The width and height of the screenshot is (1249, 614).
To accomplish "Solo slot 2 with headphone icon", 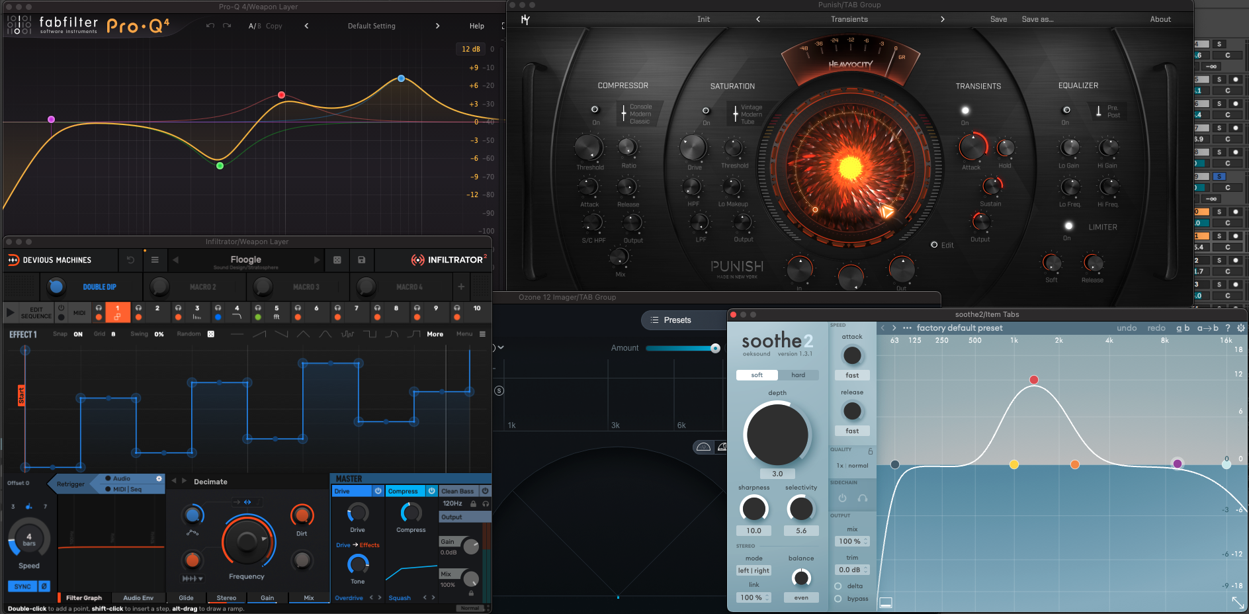I will 138,308.
